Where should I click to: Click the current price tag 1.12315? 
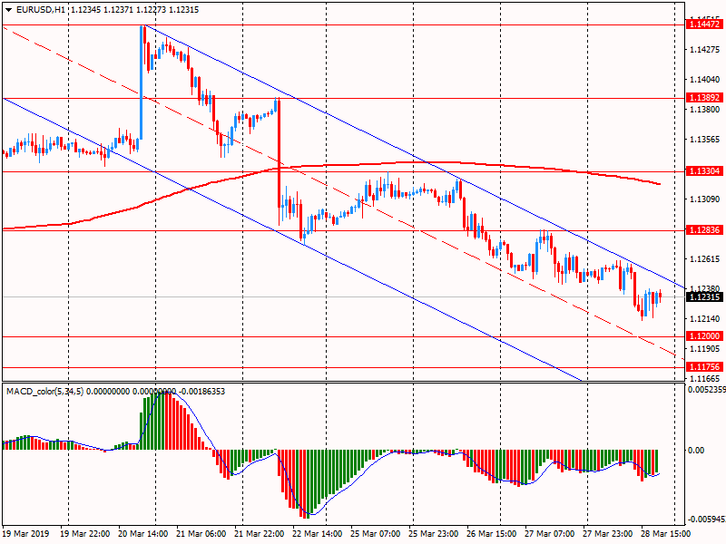click(x=704, y=297)
